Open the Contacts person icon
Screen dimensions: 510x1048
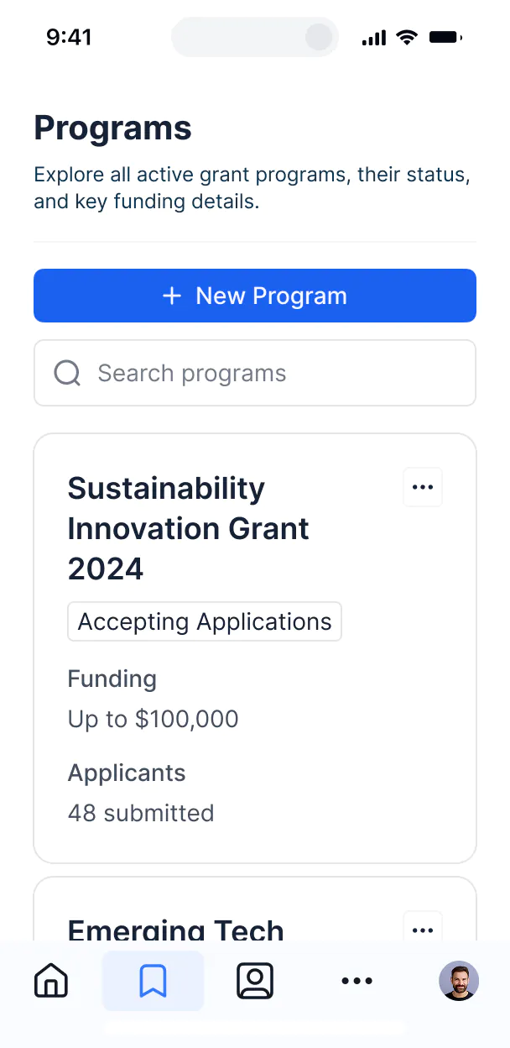(255, 980)
